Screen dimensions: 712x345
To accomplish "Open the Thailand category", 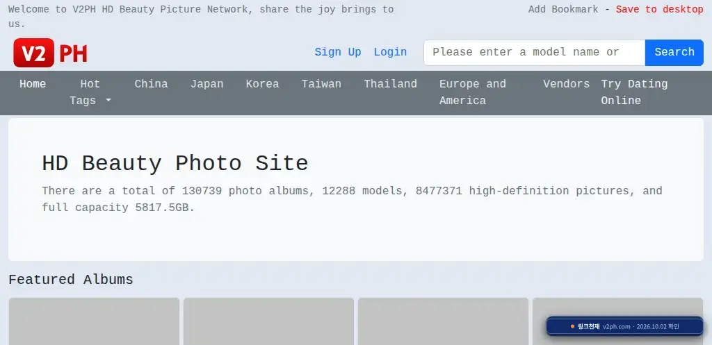I will tap(391, 84).
